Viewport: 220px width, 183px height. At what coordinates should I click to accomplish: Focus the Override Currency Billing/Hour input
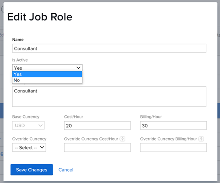(x=173, y=147)
